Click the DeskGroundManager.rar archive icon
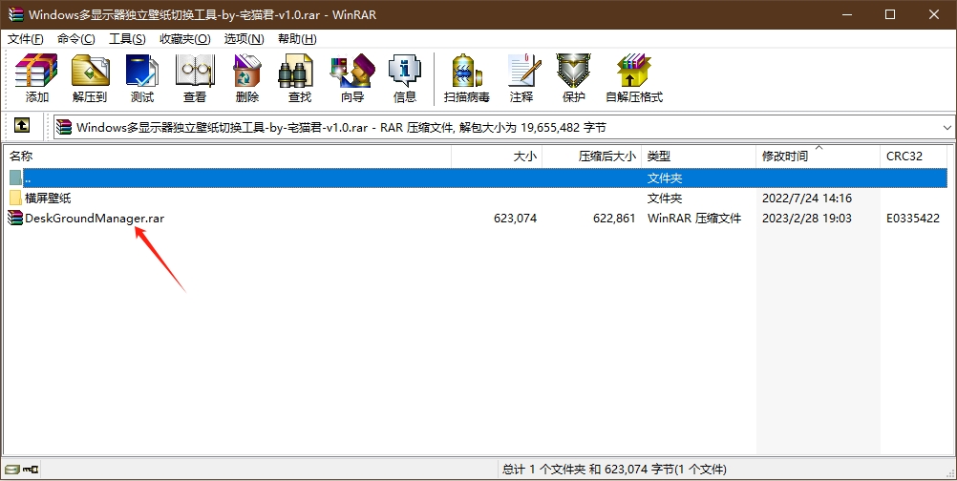Viewport: 957px width, 481px height. point(15,218)
